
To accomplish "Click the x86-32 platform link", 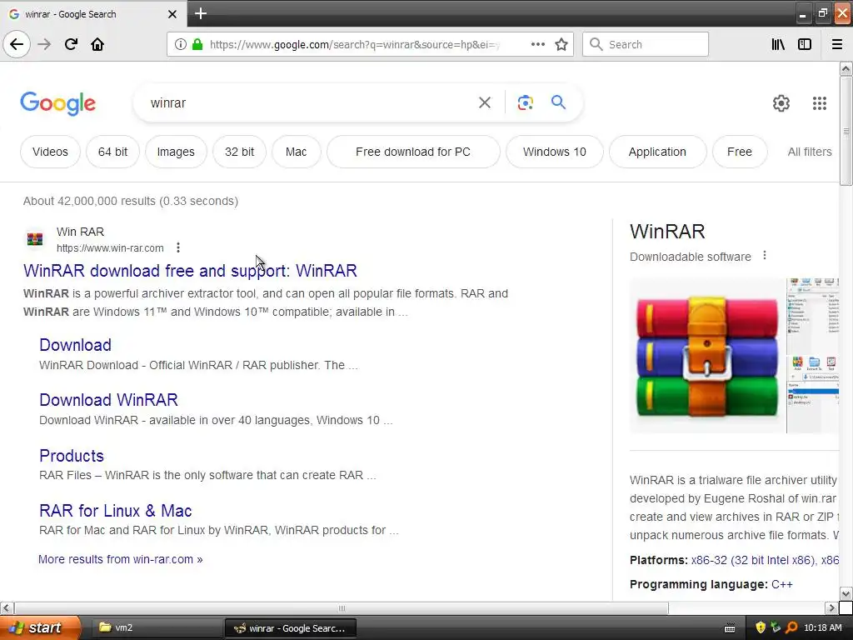I will [753, 560].
